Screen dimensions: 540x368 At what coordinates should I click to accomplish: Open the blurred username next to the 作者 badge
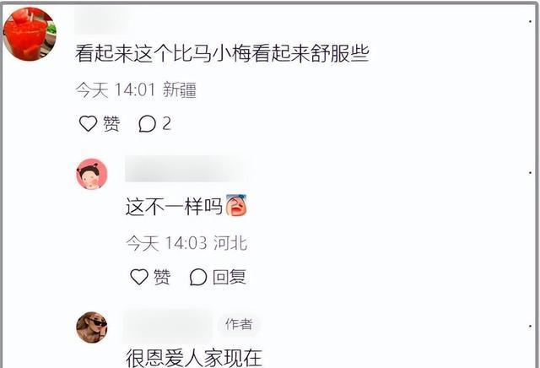[169, 324]
